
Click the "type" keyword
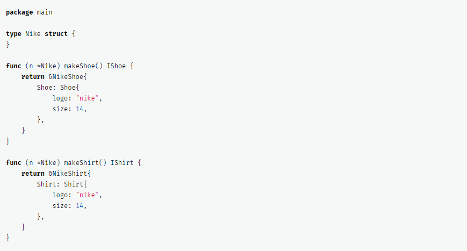point(13,34)
